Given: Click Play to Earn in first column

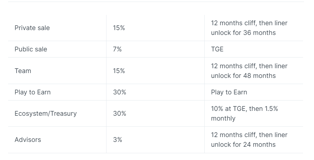Looking at the screenshot, I should pos(33,92).
